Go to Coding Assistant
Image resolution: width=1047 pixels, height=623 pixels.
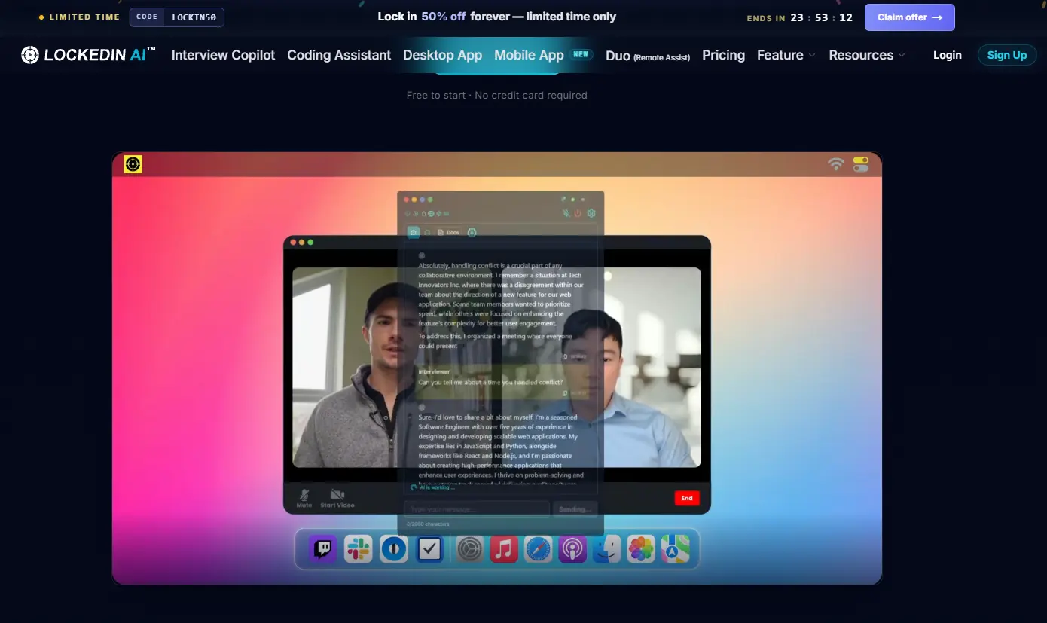click(x=339, y=55)
